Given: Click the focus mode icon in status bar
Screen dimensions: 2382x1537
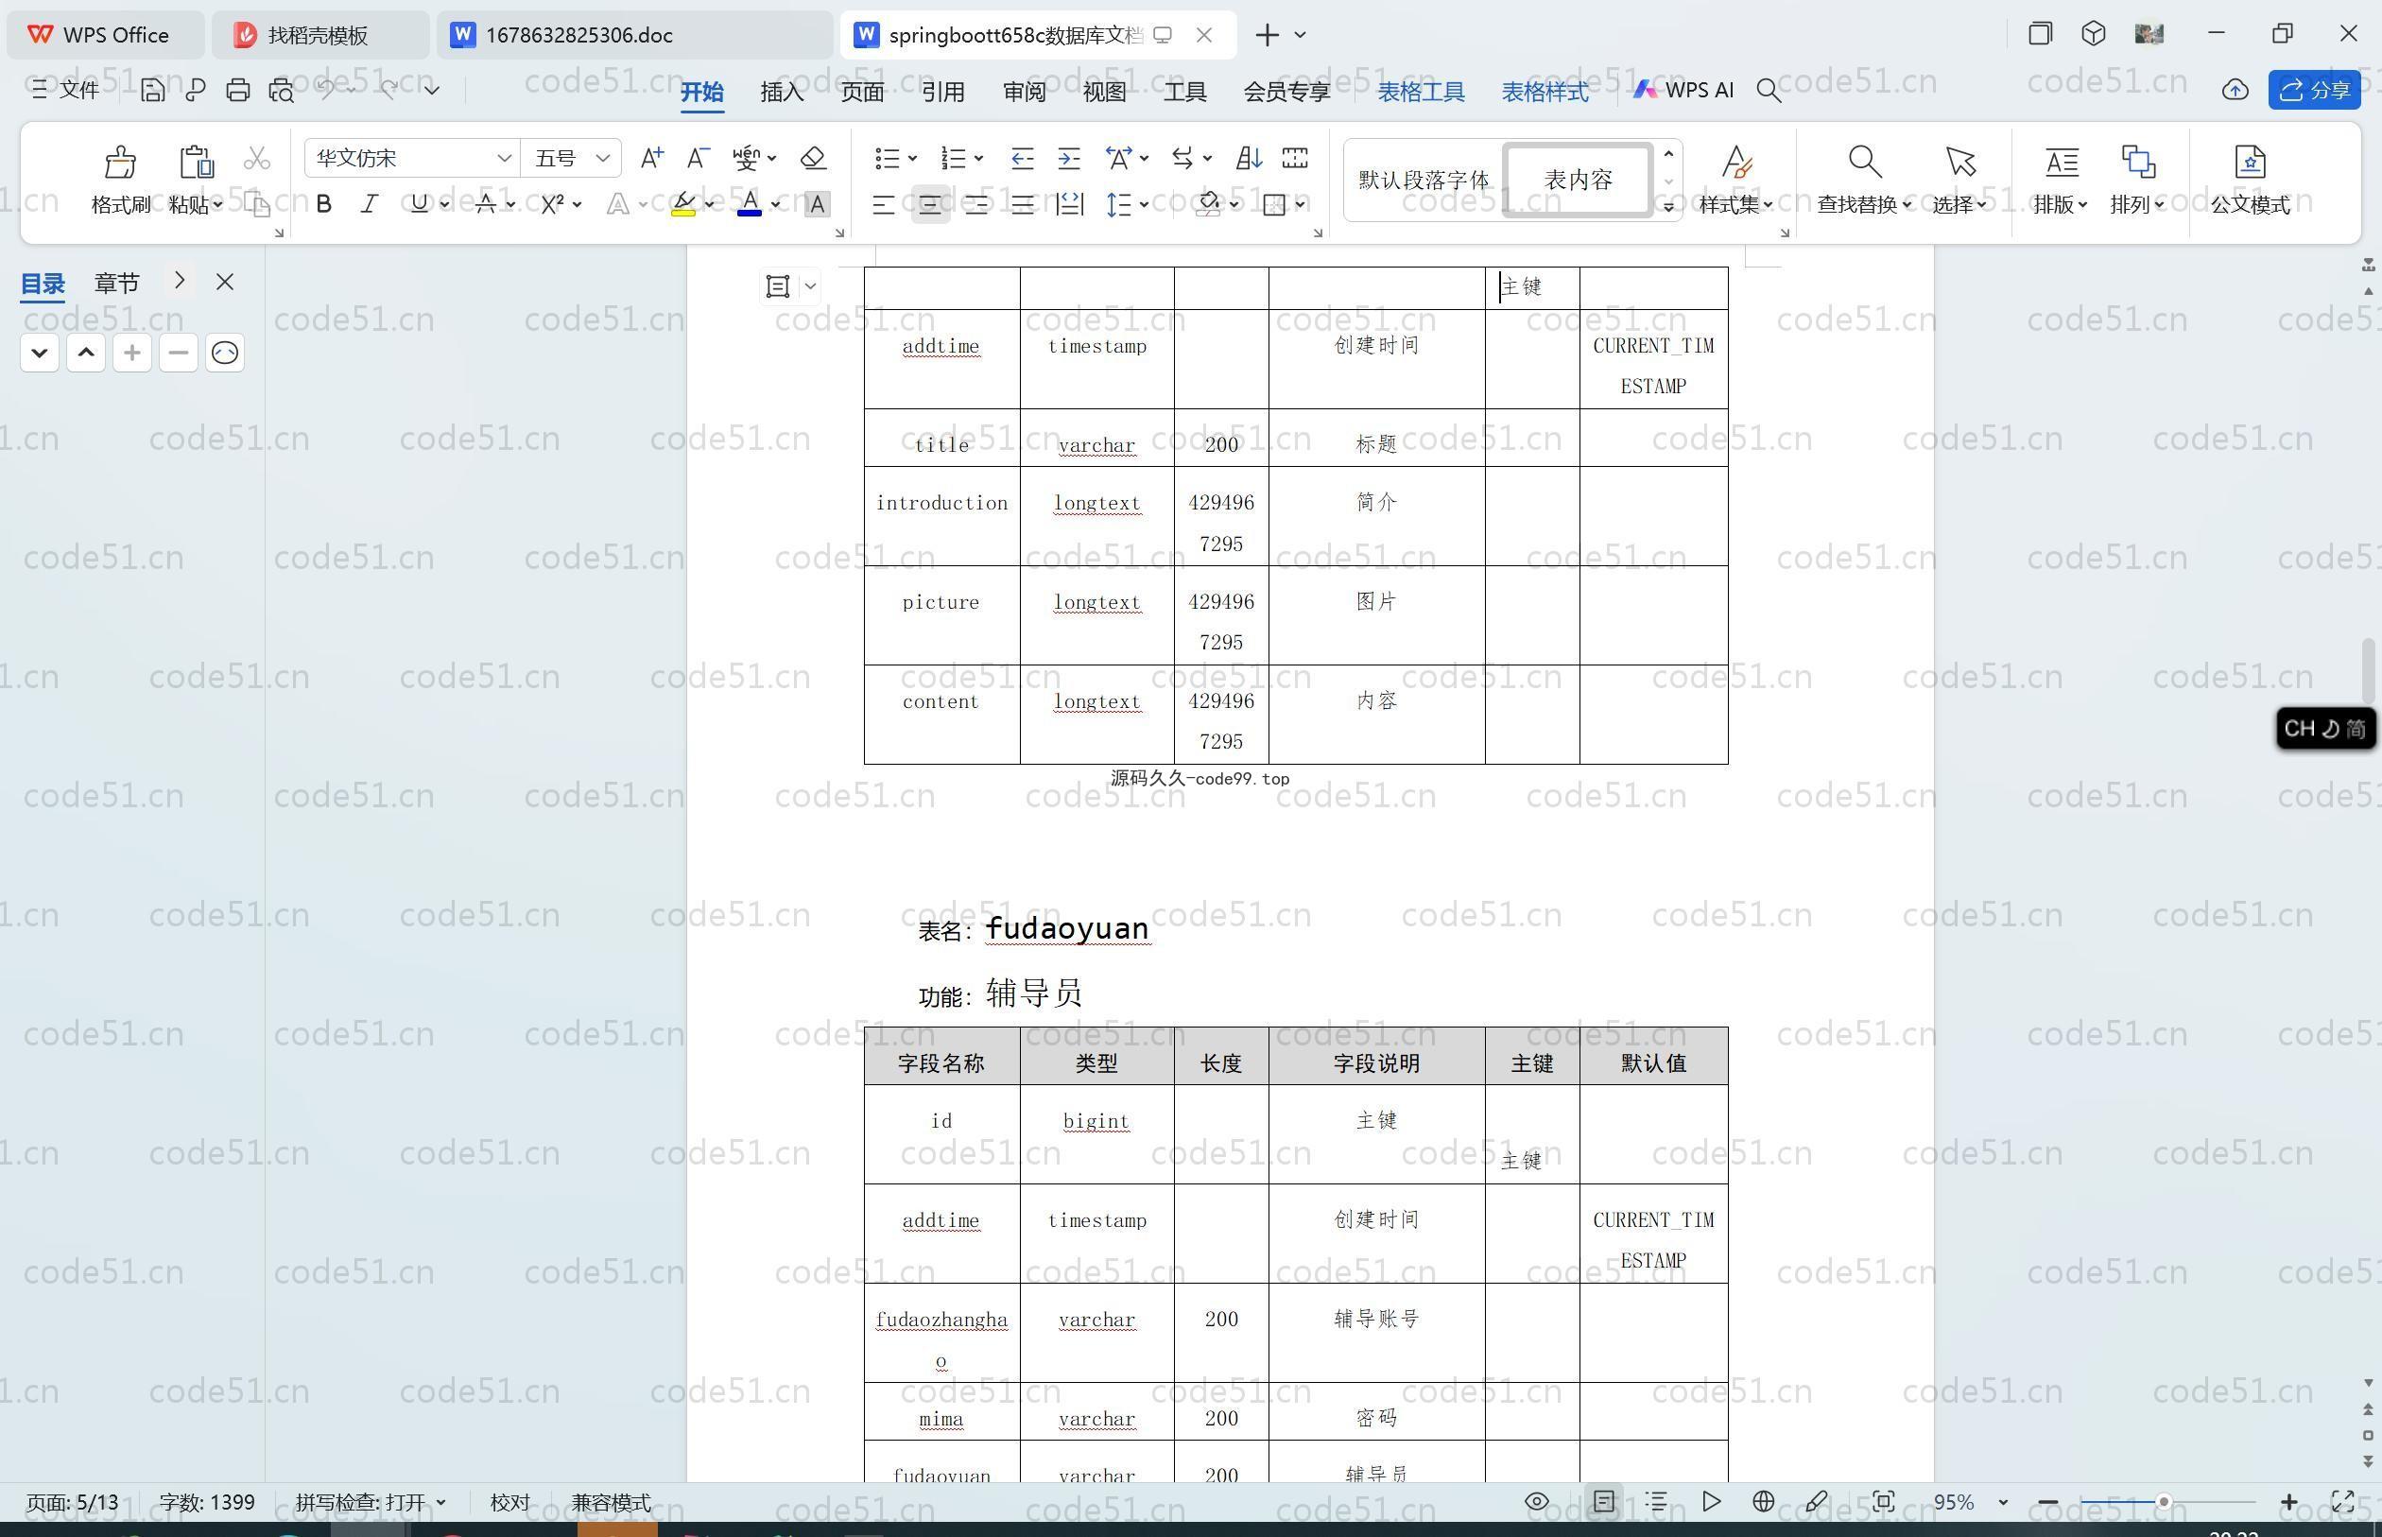Looking at the screenshot, I should tap(1883, 1502).
